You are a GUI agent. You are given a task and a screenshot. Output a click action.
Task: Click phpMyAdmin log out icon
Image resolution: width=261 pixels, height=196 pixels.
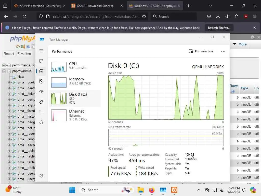(23, 46)
